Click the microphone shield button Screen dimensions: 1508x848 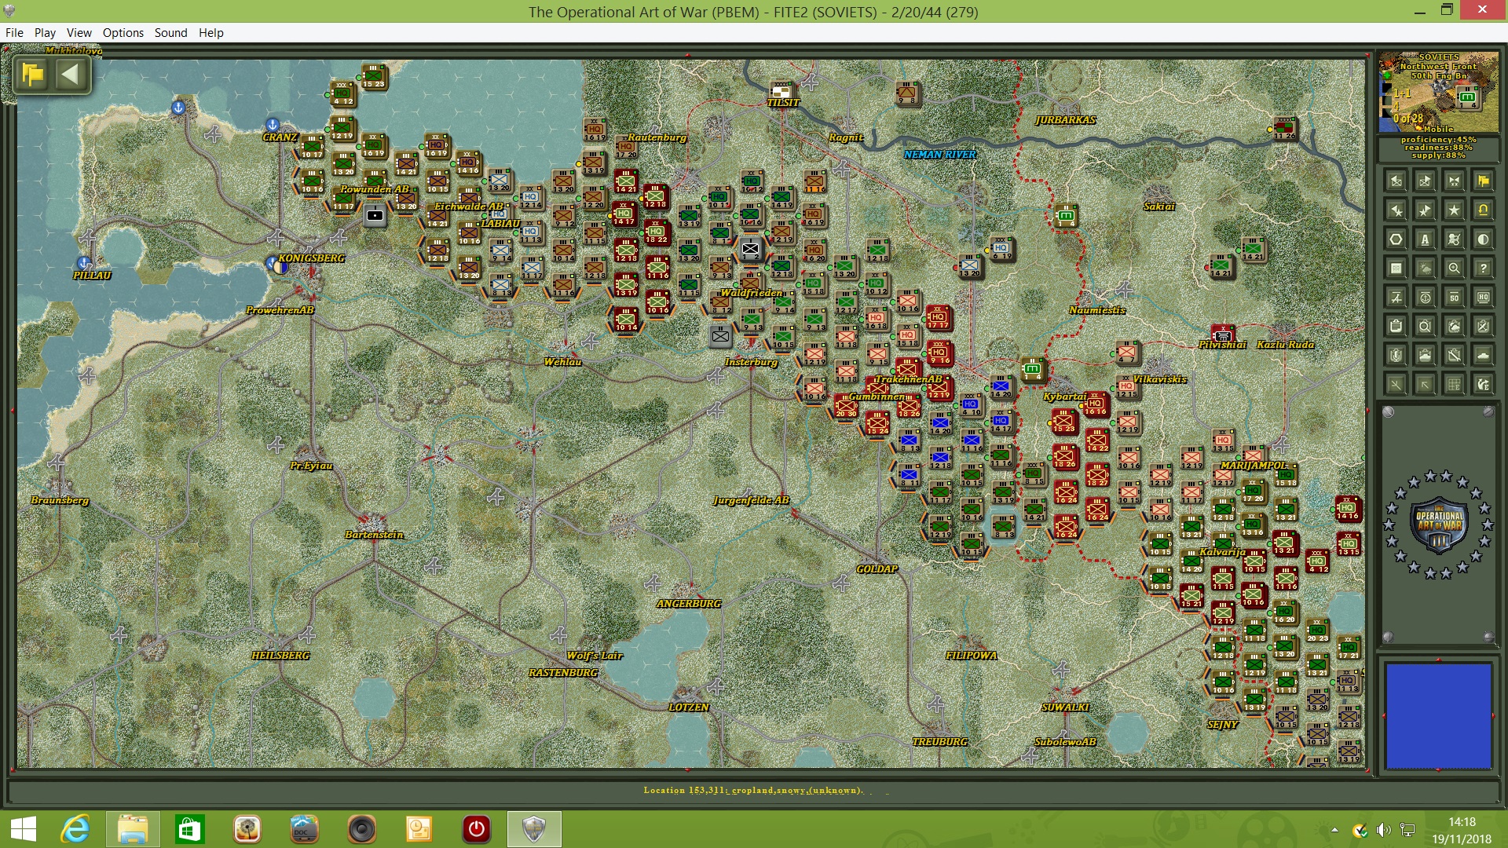click(x=1396, y=356)
